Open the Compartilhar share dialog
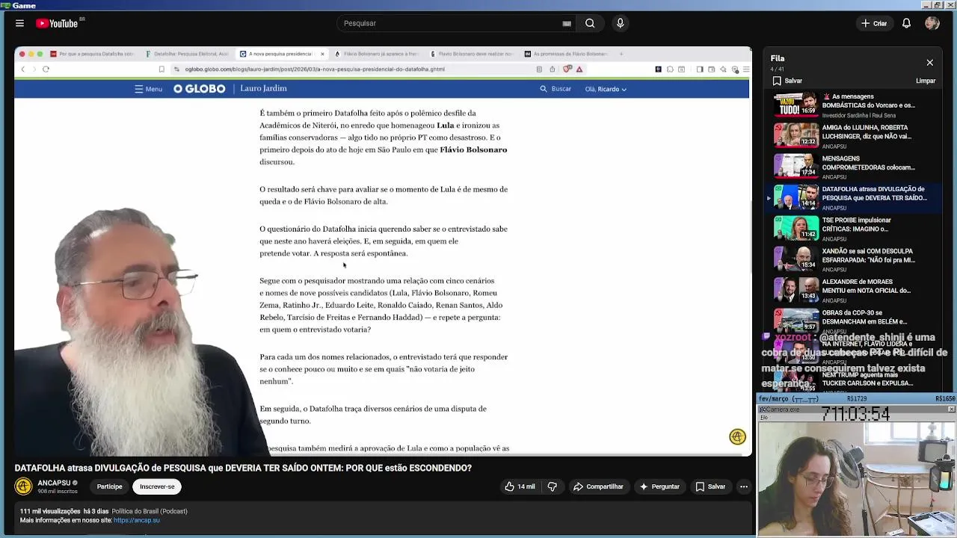The height and width of the screenshot is (538, 957). tap(598, 486)
